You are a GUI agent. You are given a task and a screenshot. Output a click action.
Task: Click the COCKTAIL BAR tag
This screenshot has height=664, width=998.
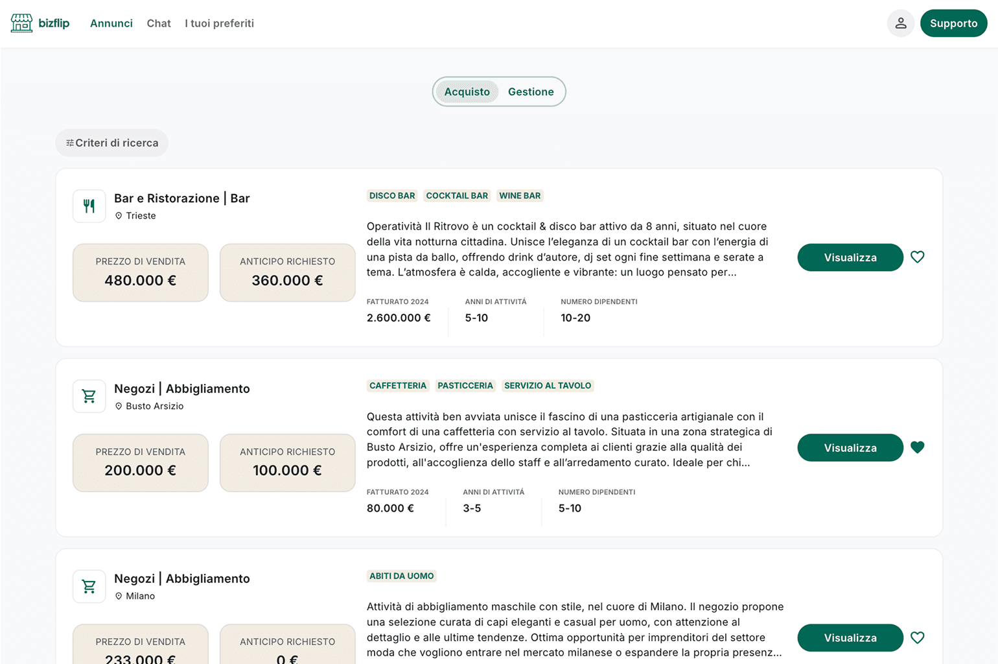pyautogui.click(x=456, y=196)
